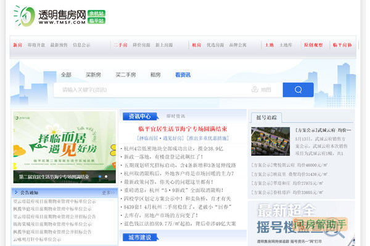Focus the keyword search input field
Image resolution: width=370 pixels, height=246 pixels.
tap(151, 90)
